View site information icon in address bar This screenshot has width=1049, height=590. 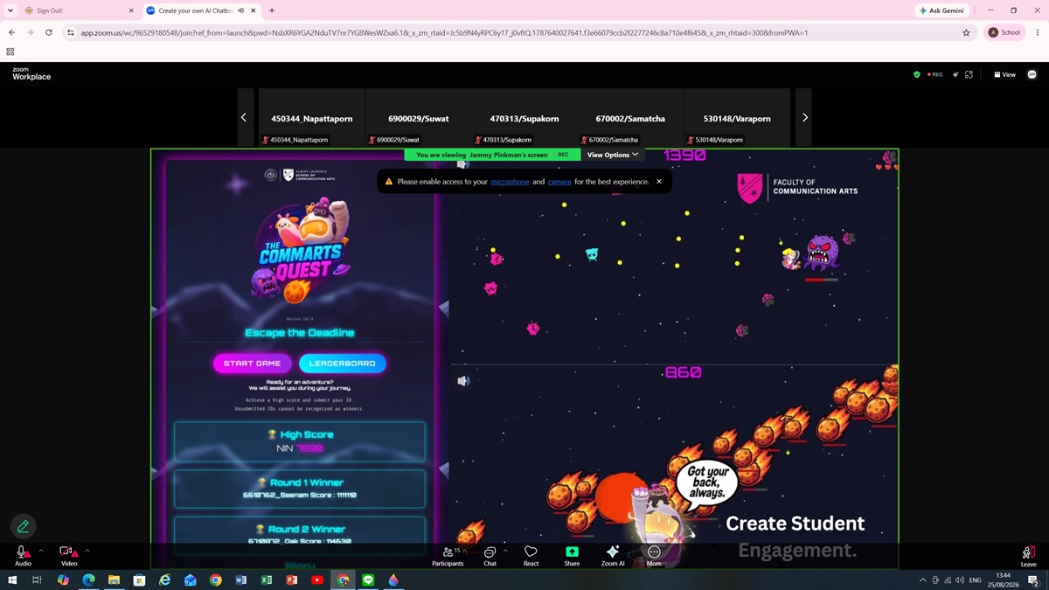click(71, 32)
